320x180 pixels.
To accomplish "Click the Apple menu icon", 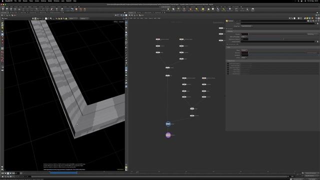I will point(2,1).
